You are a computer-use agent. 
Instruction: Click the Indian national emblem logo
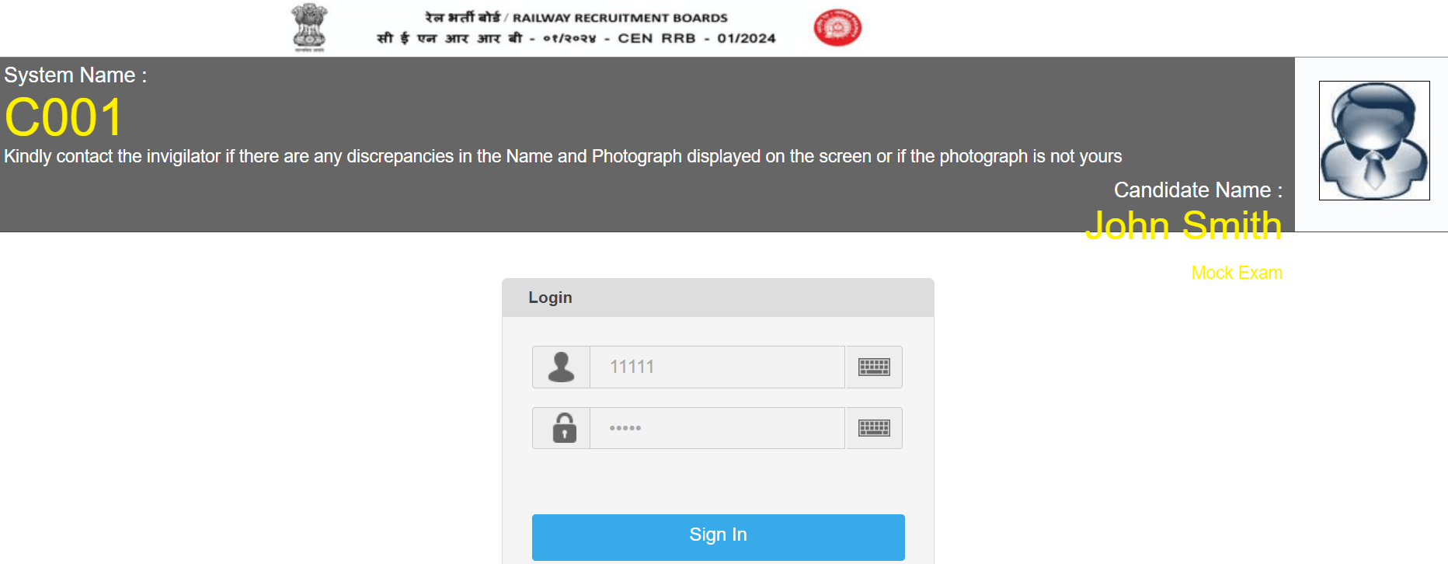click(309, 28)
